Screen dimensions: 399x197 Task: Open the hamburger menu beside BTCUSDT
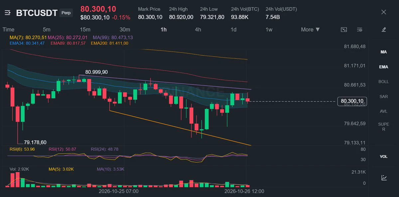pyautogui.click(x=8, y=13)
